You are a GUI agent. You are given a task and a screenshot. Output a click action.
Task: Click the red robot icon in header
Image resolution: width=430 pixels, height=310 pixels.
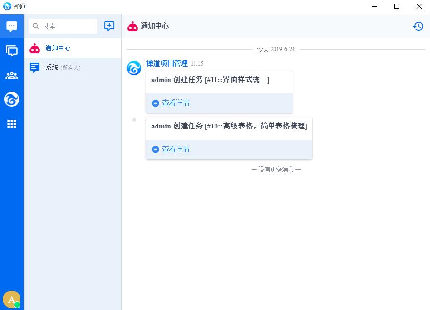pos(133,26)
